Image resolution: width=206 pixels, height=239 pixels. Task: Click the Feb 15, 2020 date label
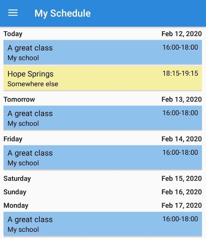[181, 179]
